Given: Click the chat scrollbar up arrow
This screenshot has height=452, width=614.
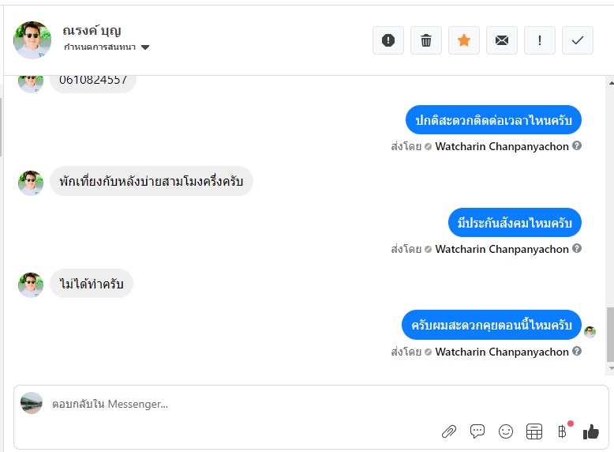Looking at the screenshot, I should 611,83.
